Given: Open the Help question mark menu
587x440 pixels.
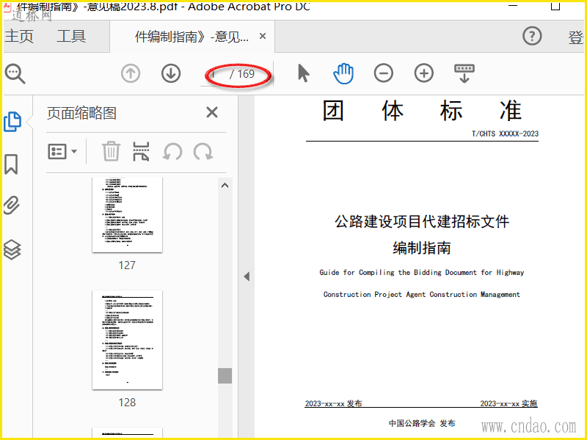Looking at the screenshot, I should [x=532, y=36].
